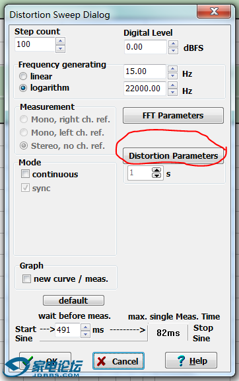Increase Step count with up arrow

tap(61, 41)
